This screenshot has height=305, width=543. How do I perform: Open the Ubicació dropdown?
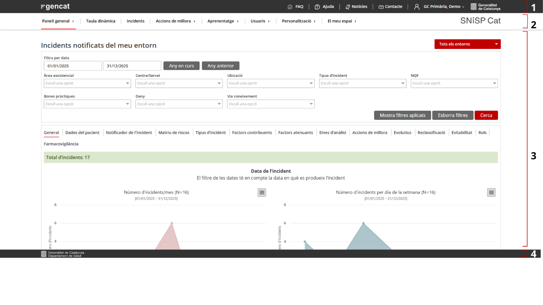[x=271, y=83]
